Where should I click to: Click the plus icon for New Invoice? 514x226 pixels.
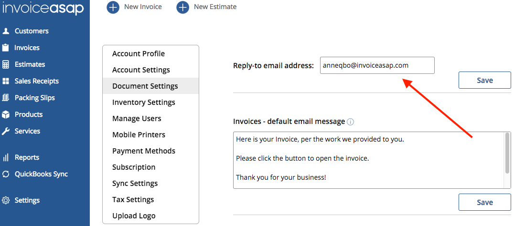[113, 7]
